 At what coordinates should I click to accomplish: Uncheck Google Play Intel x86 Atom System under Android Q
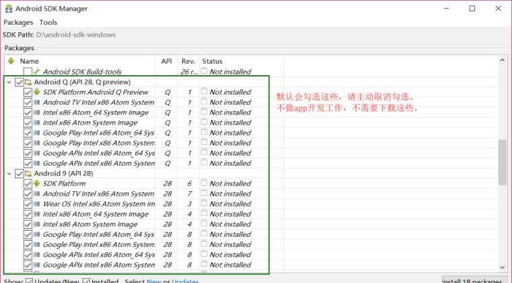click(x=28, y=143)
